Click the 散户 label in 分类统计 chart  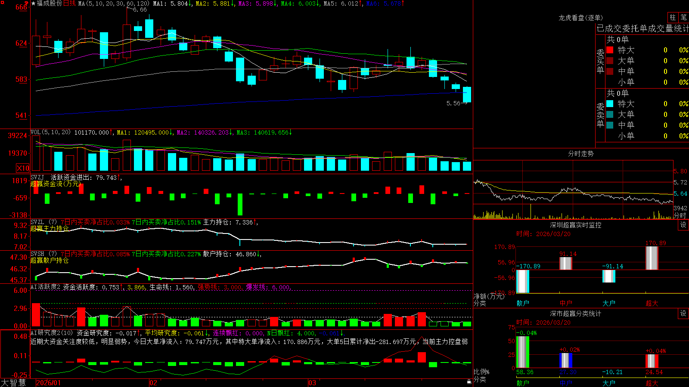(x=523, y=383)
